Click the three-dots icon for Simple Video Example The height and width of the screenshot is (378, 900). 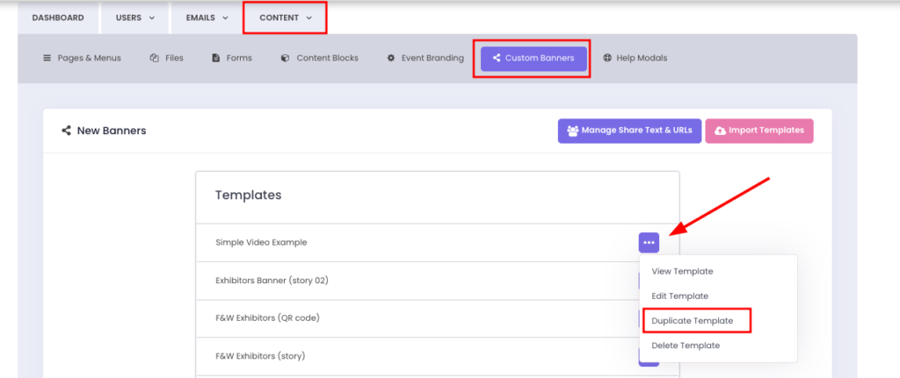click(x=649, y=242)
